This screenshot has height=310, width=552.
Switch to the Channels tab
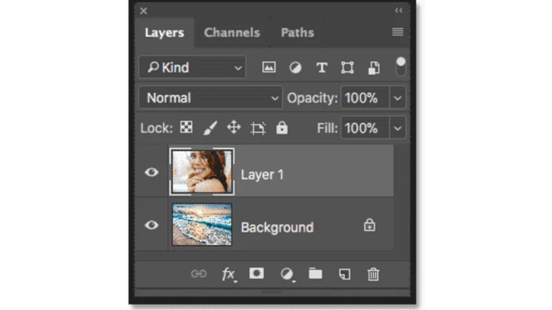click(x=232, y=32)
